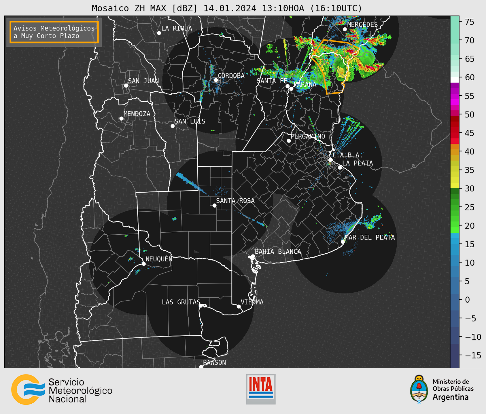Click the LAS GRUTAS city label
486x414 pixels.
[181, 302]
